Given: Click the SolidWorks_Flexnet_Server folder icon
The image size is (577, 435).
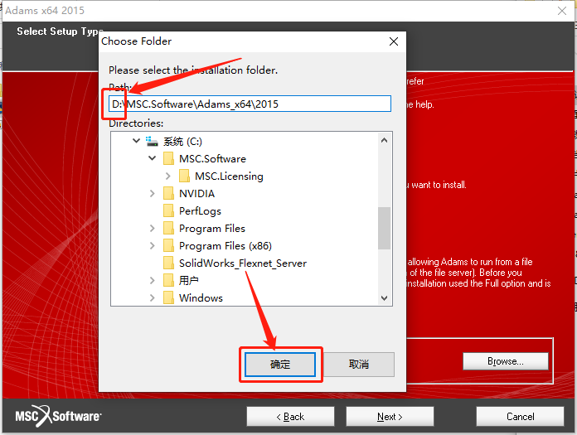Looking at the screenshot, I should [x=168, y=263].
